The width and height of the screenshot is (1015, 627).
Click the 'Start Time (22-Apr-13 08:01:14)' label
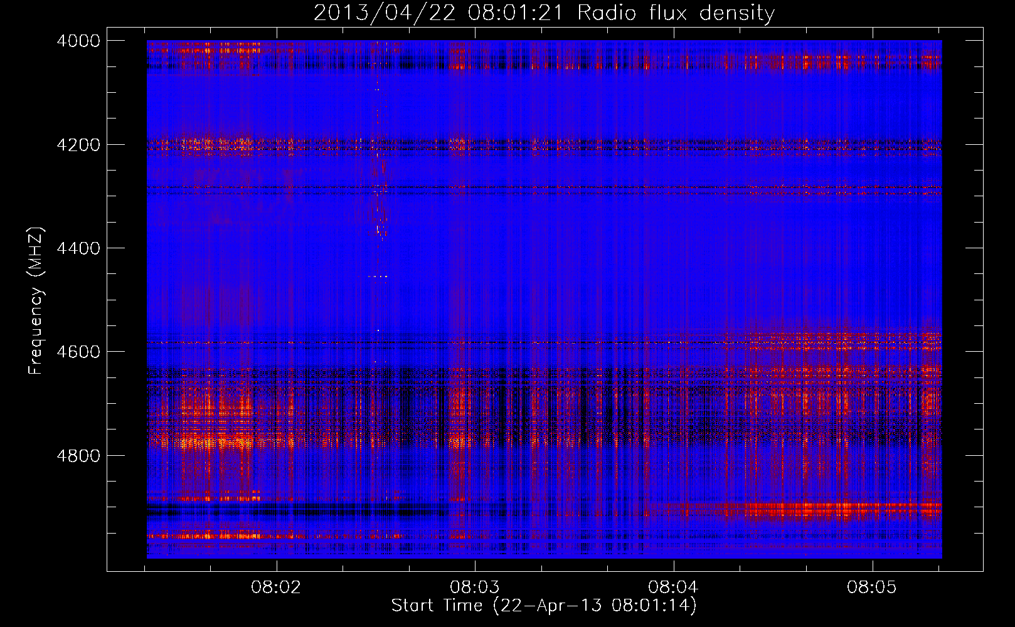coord(544,606)
